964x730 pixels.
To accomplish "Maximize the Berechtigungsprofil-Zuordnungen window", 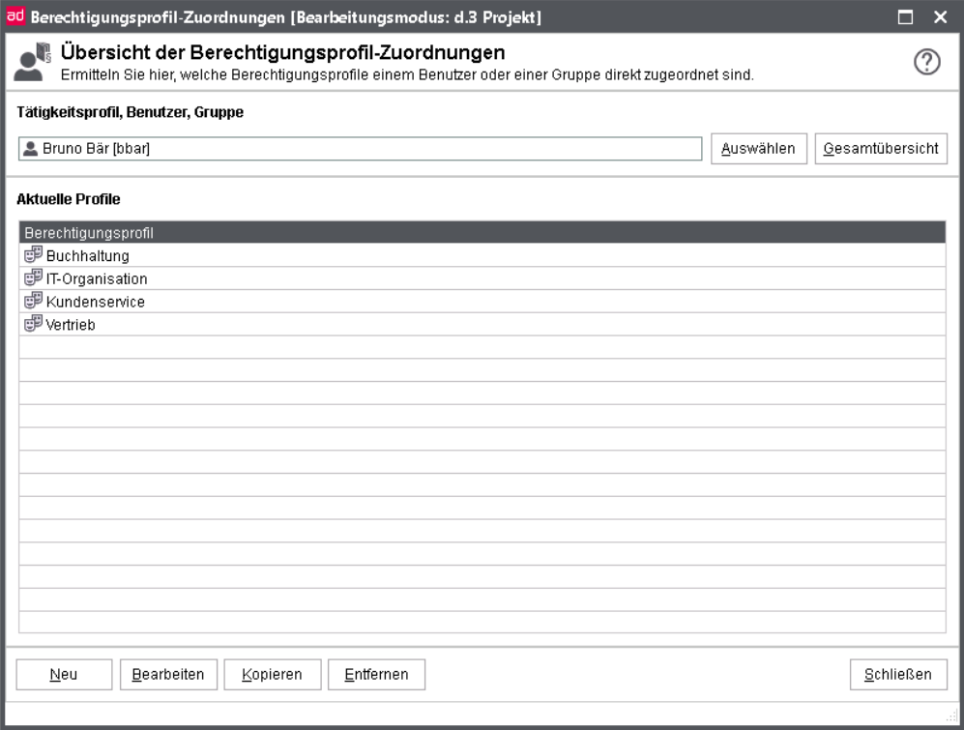I will click(905, 17).
